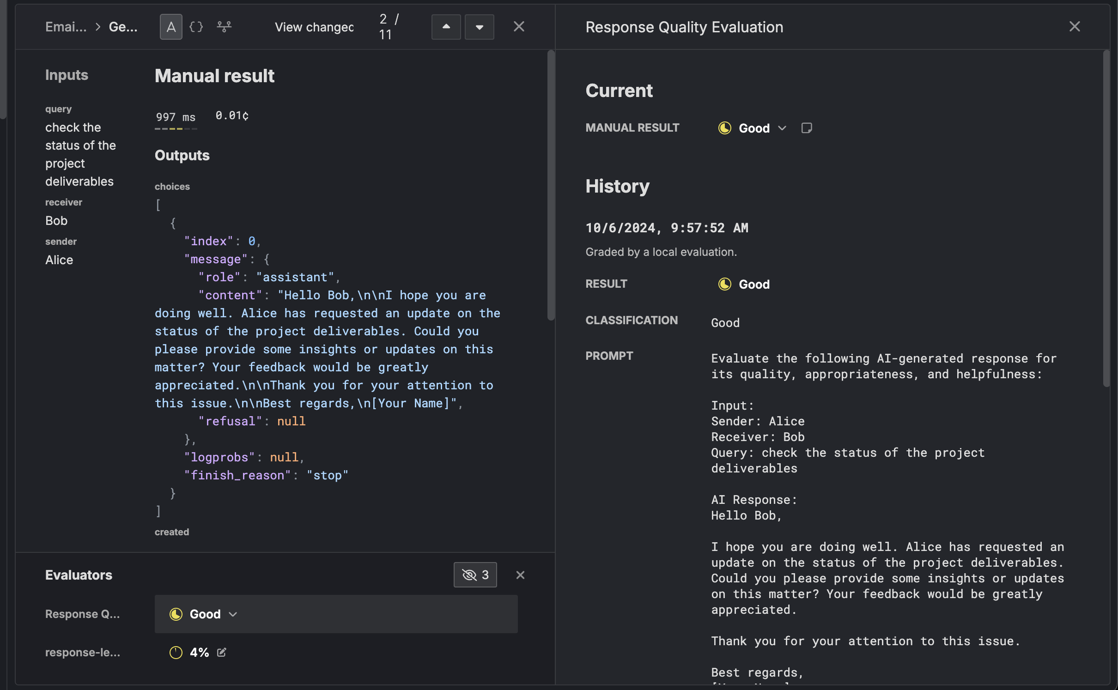Go to previous result with up arrow
1118x690 pixels.
pyautogui.click(x=446, y=27)
